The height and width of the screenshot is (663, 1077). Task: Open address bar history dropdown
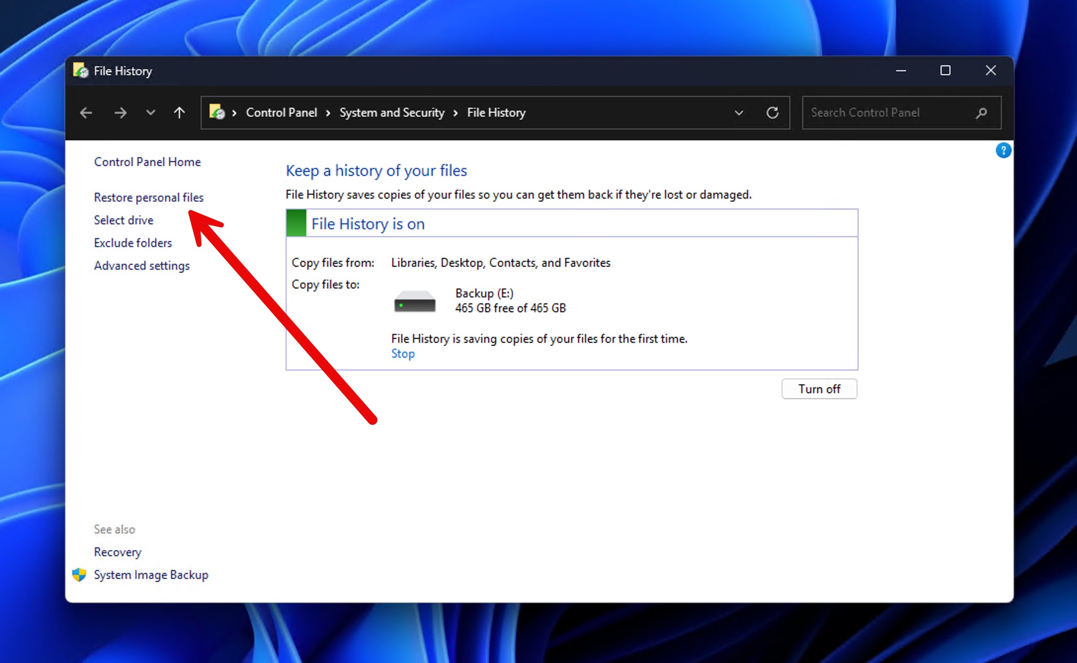[x=739, y=113]
